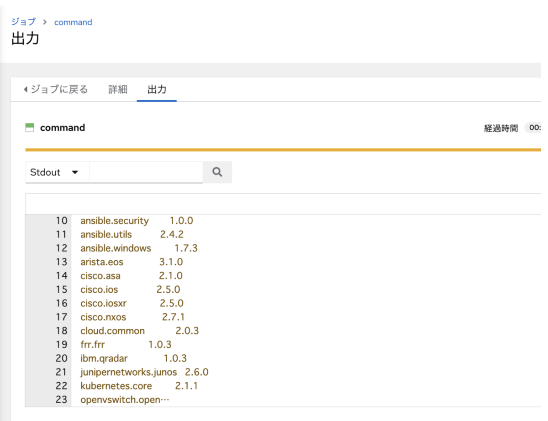
Task: Click line number 20 in gutter
Action: click(x=61, y=358)
